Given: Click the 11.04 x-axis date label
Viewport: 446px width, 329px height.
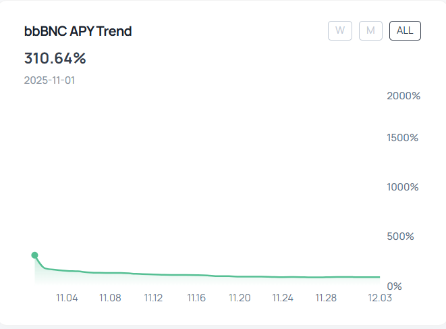Looking at the screenshot, I should click(x=67, y=298).
